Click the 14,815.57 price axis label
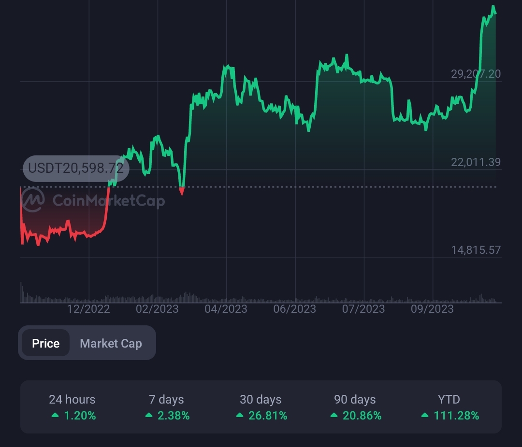 tap(476, 250)
